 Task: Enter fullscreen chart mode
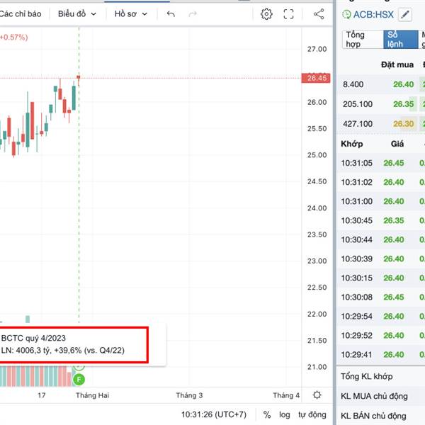[x=288, y=14]
